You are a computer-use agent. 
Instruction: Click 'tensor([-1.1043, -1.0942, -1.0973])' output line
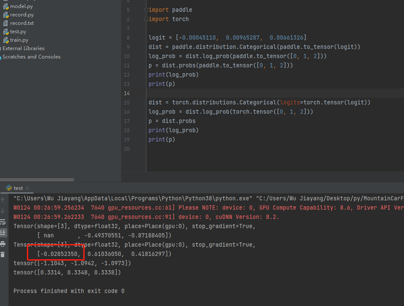click(72, 263)
